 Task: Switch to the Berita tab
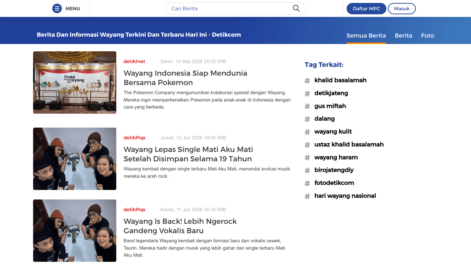[x=403, y=35]
